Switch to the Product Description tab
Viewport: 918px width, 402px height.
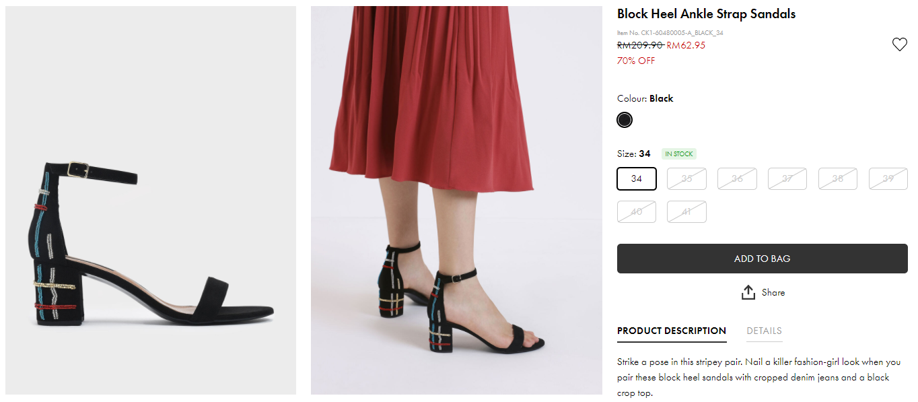click(672, 331)
